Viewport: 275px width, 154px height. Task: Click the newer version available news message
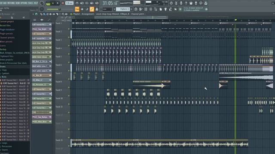pos(193,9)
